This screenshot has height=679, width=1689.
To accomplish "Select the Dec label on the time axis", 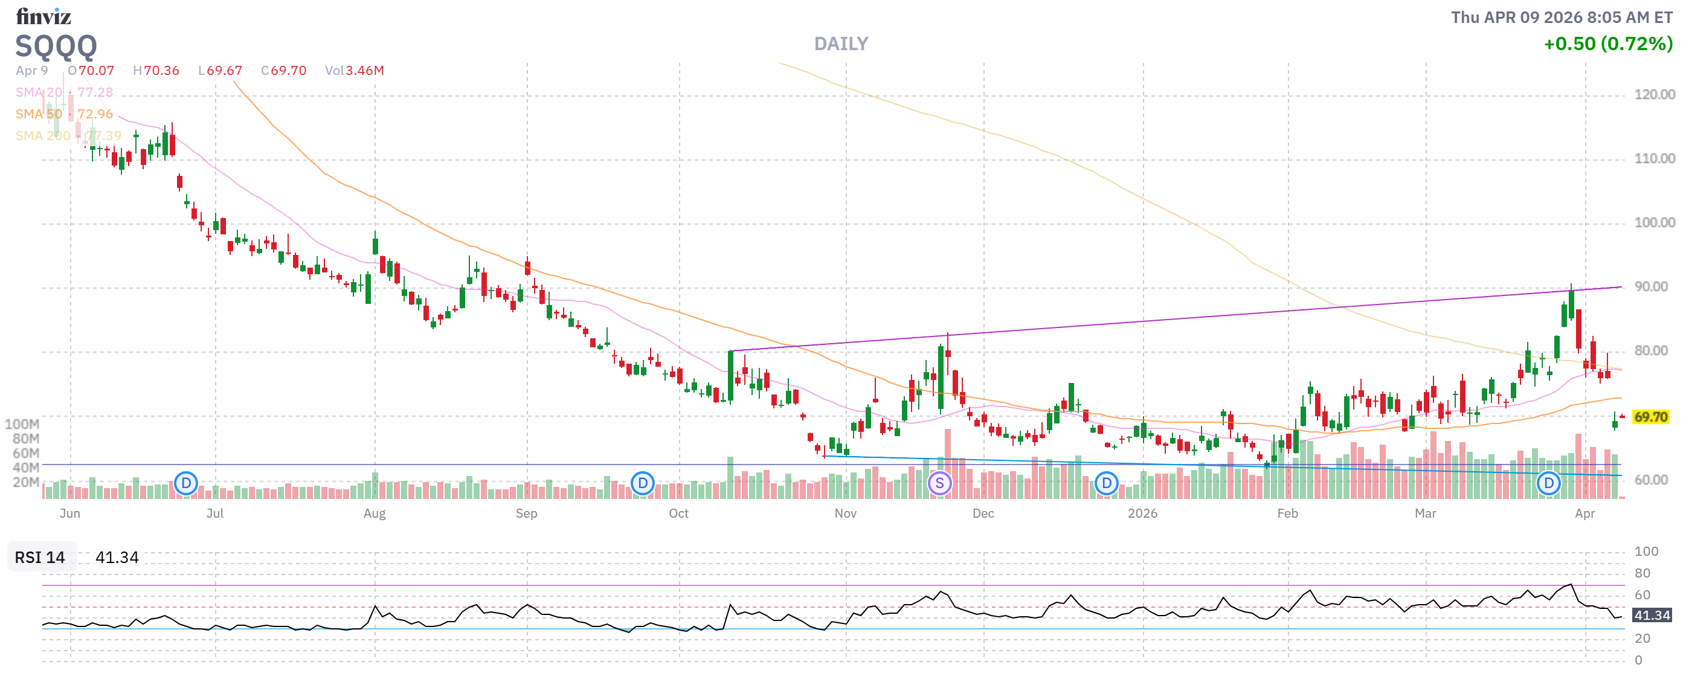I will [x=983, y=513].
